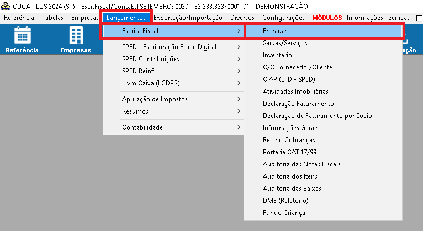This screenshot has height=231, width=423.
Task: Expand the Resumos submenu arrow
Action: pyautogui.click(x=239, y=111)
